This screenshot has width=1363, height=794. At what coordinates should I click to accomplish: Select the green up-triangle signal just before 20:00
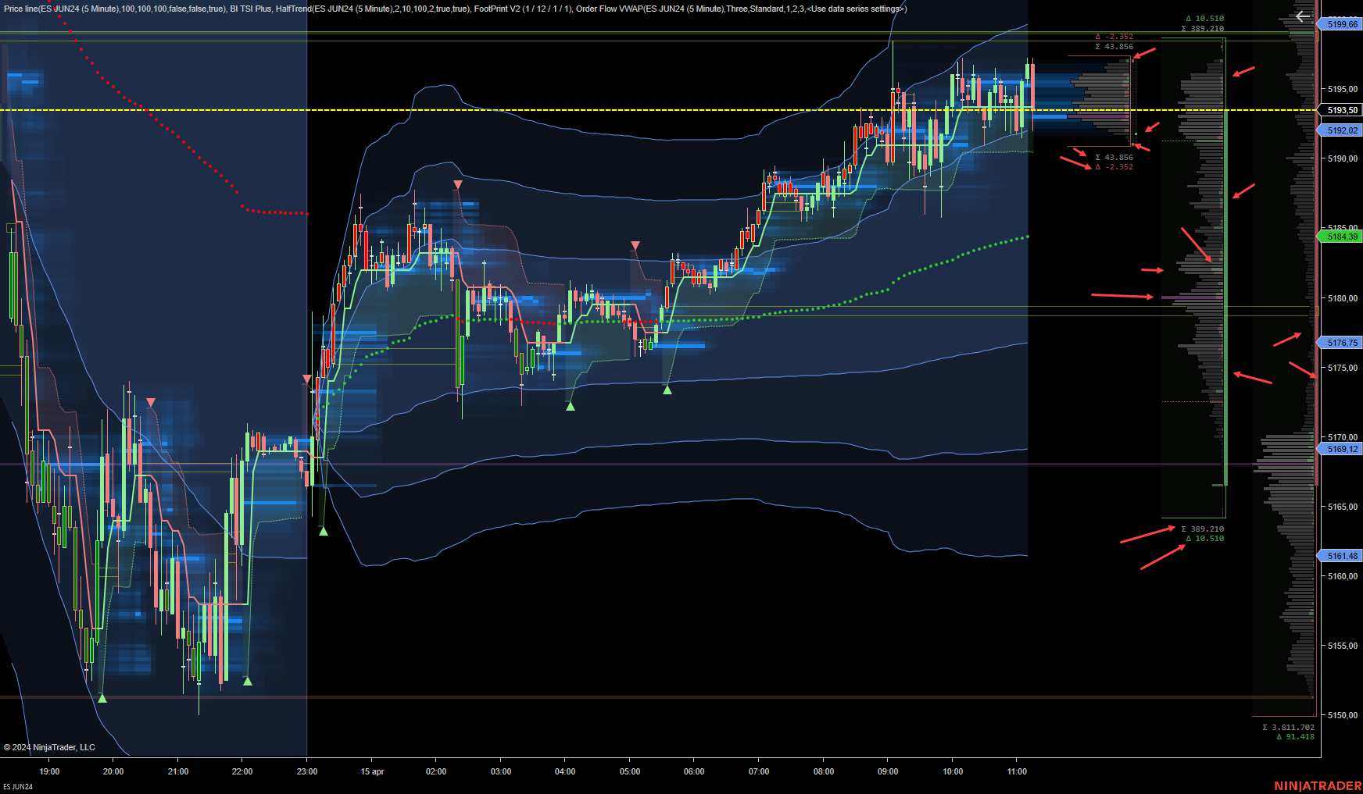click(102, 698)
